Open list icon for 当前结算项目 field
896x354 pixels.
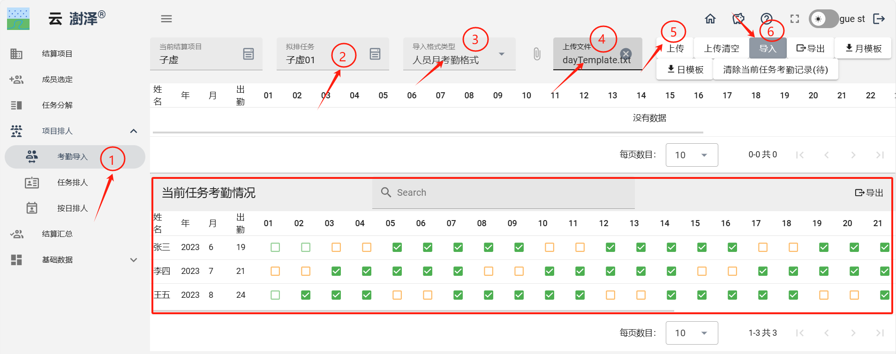tap(248, 54)
